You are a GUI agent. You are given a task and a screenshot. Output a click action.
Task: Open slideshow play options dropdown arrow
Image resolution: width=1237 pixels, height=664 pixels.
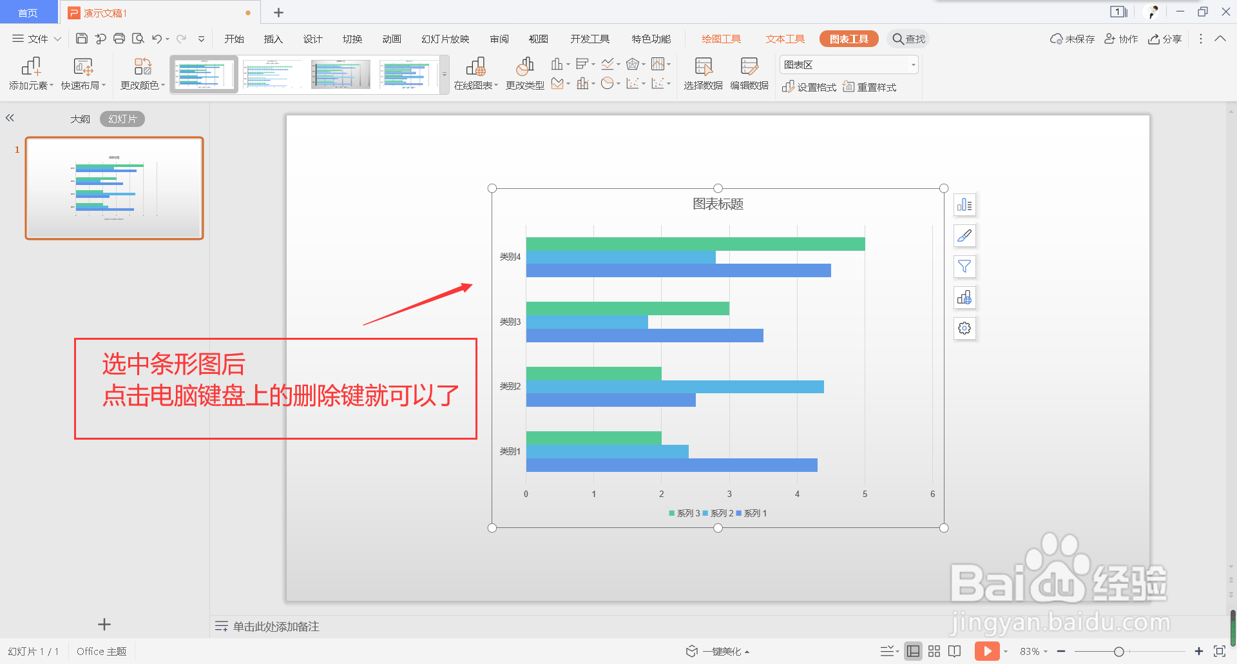point(1006,651)
